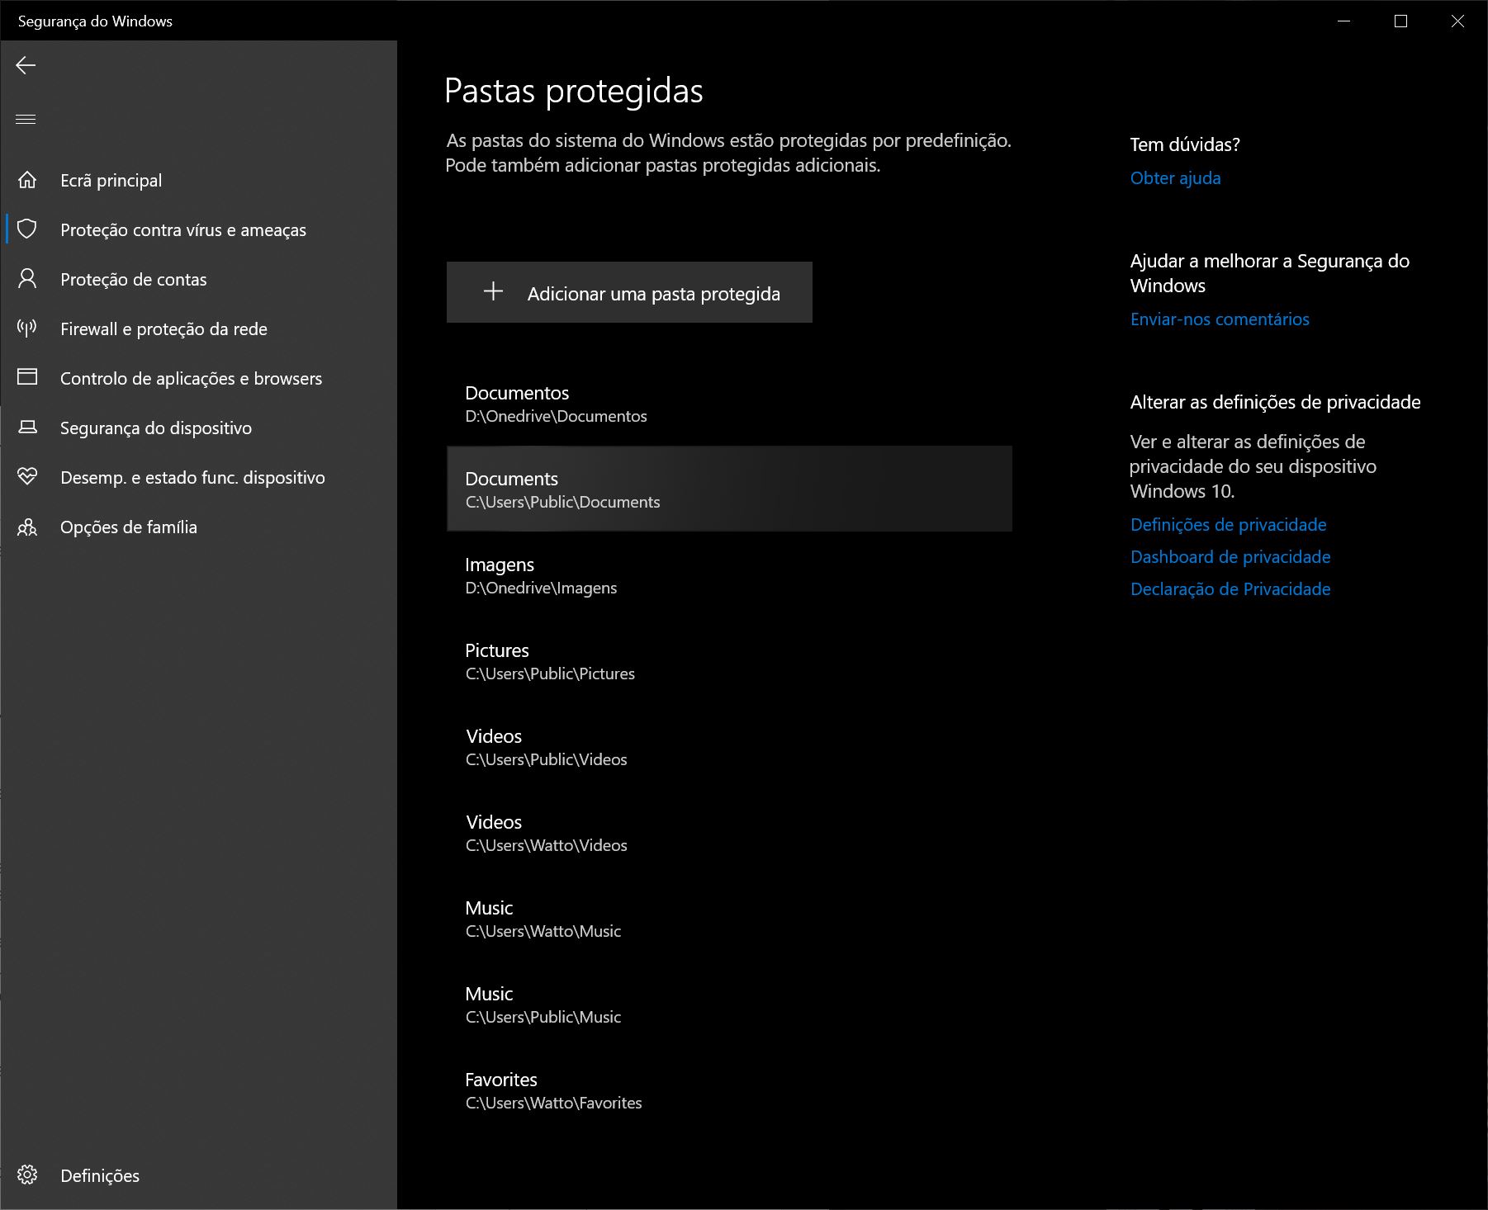The width and height of the screenshot is (1488, 1210).
Task: Collapse the hamburger navigation menu
Action: click(26, 120)
